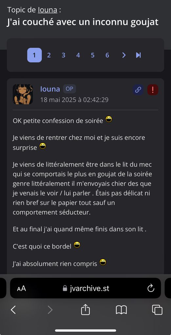This screenshot has width=171, height=335.
Task: Go back with Safari's back arrow
Action: [x=13, y=309]
